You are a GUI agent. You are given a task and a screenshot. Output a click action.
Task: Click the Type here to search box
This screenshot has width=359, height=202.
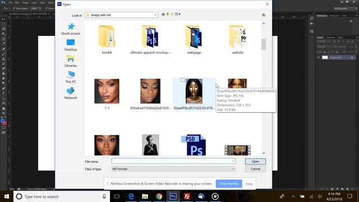(62, 196)
